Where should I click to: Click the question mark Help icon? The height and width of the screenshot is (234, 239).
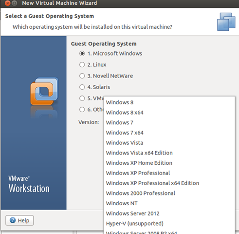(13, 220)
